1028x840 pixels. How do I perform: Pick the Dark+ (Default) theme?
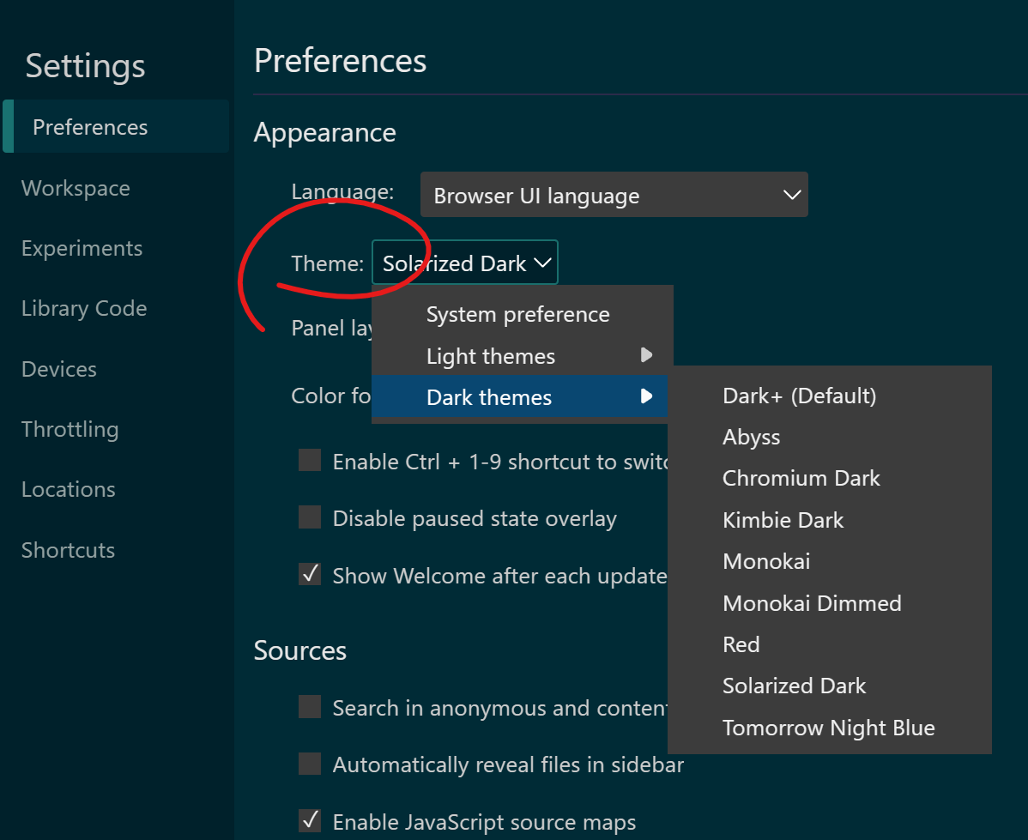pyautogui.click(x=829, y=396)
